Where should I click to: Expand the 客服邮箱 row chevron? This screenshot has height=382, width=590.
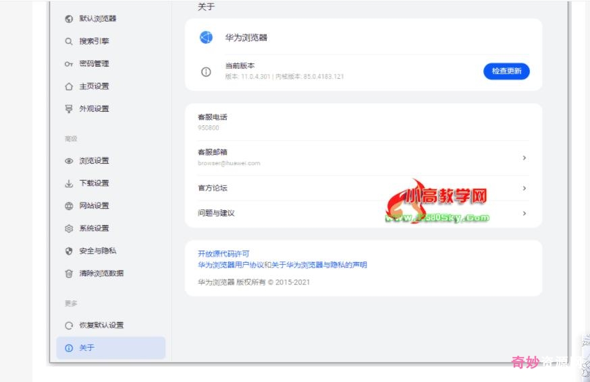tap(524, 158)
